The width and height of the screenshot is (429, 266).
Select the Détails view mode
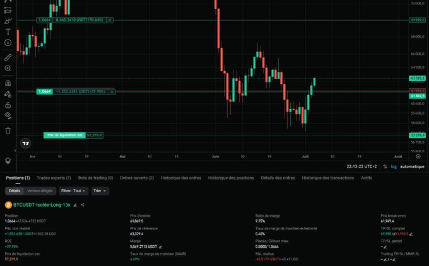15,191
